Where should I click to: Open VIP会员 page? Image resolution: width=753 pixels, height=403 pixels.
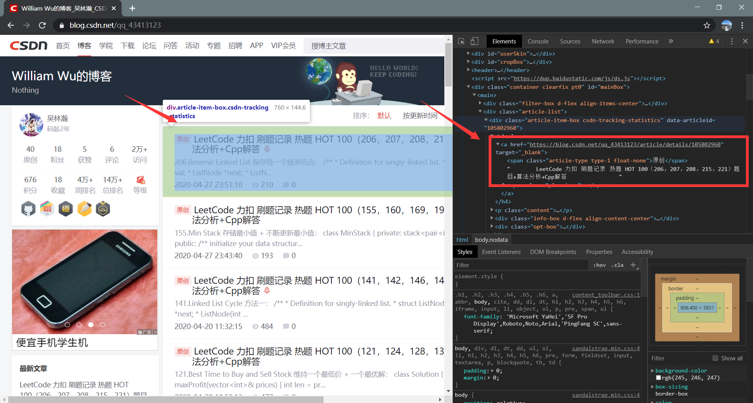[x=283, y=46]
